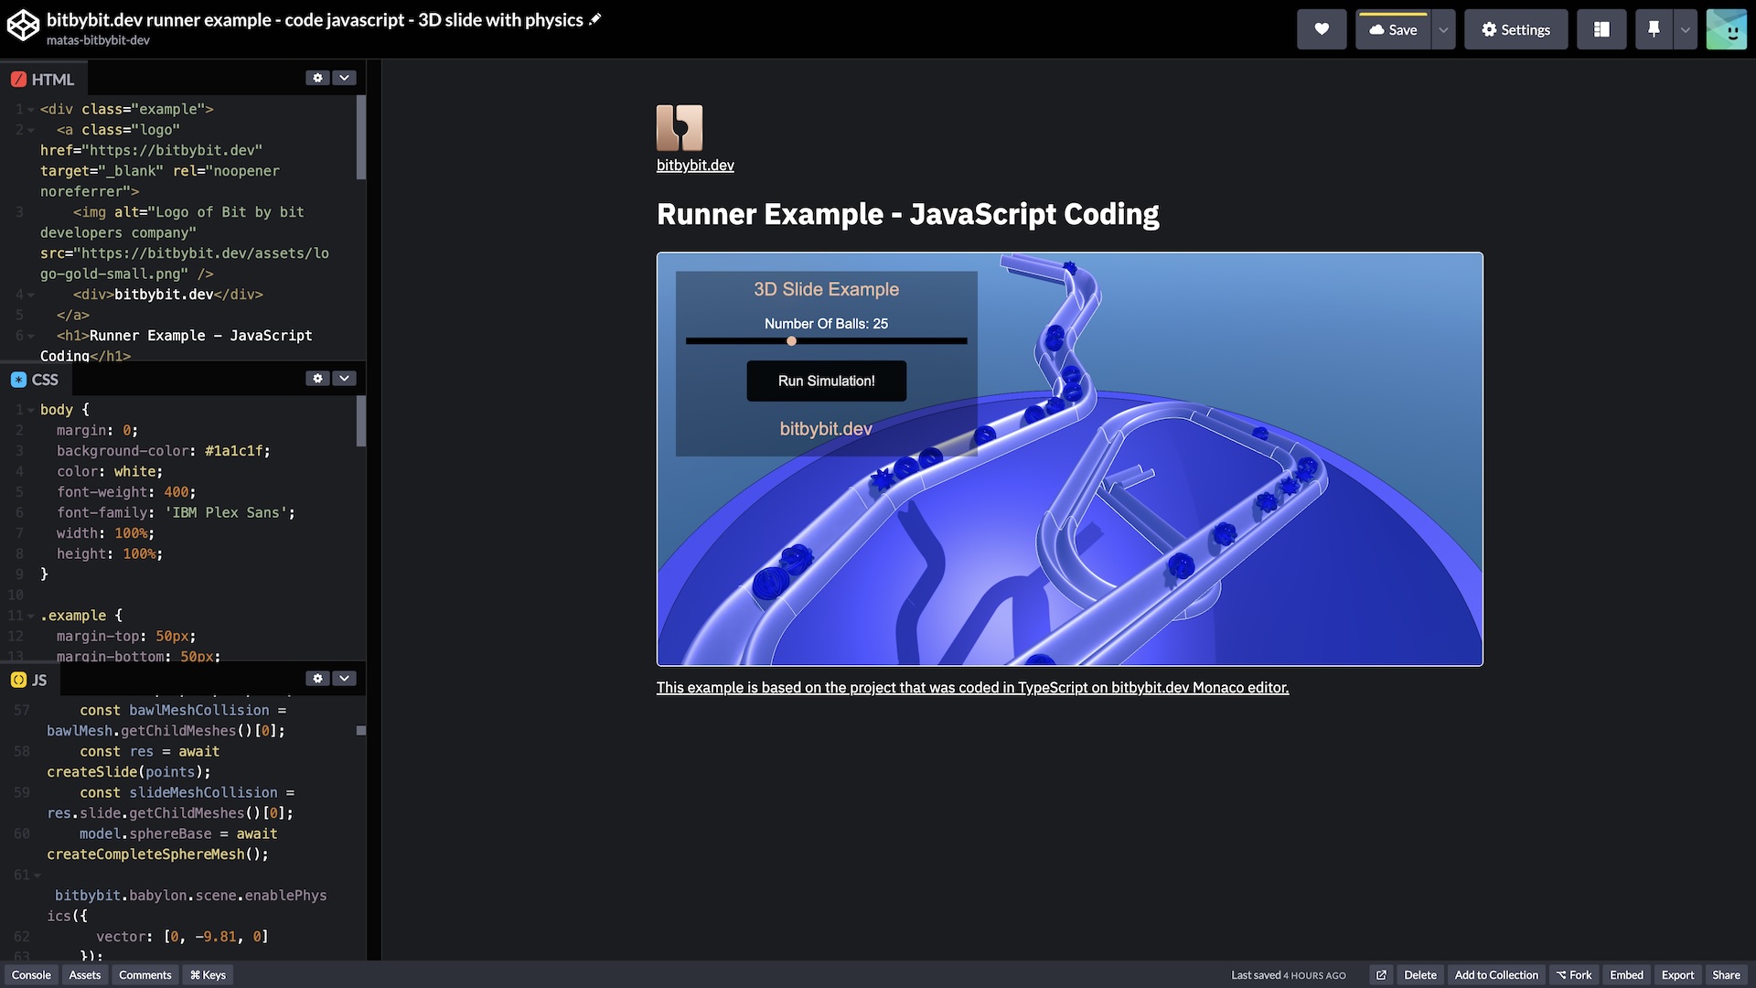This screenshot has height=988, width=1756.
Task: Select the JS editor tab
Action: point(29,680)
